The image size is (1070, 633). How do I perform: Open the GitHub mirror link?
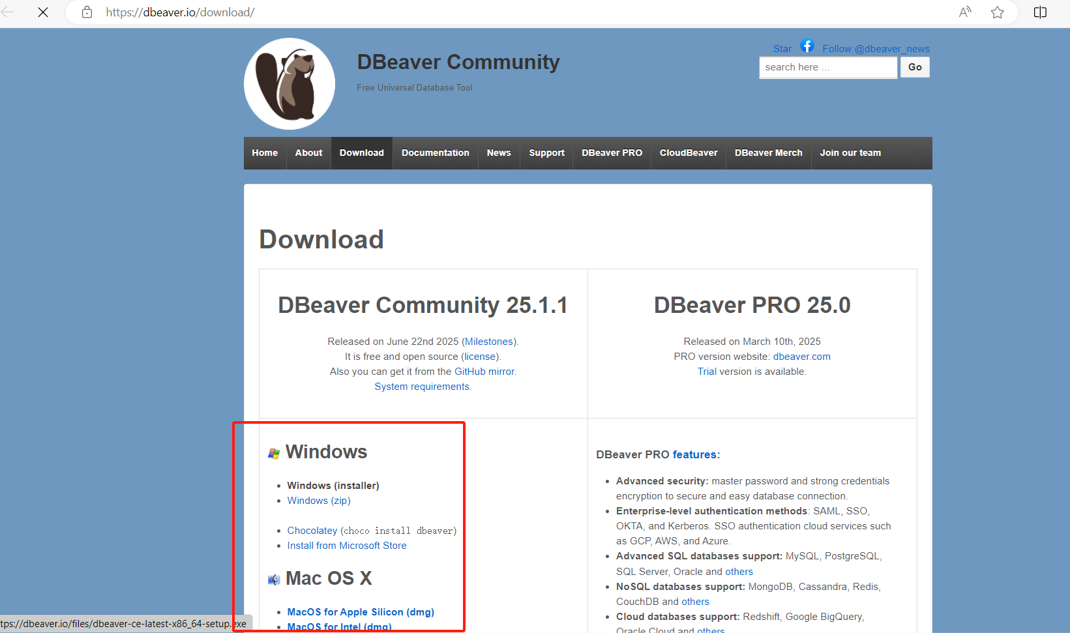tap(484, 371)
